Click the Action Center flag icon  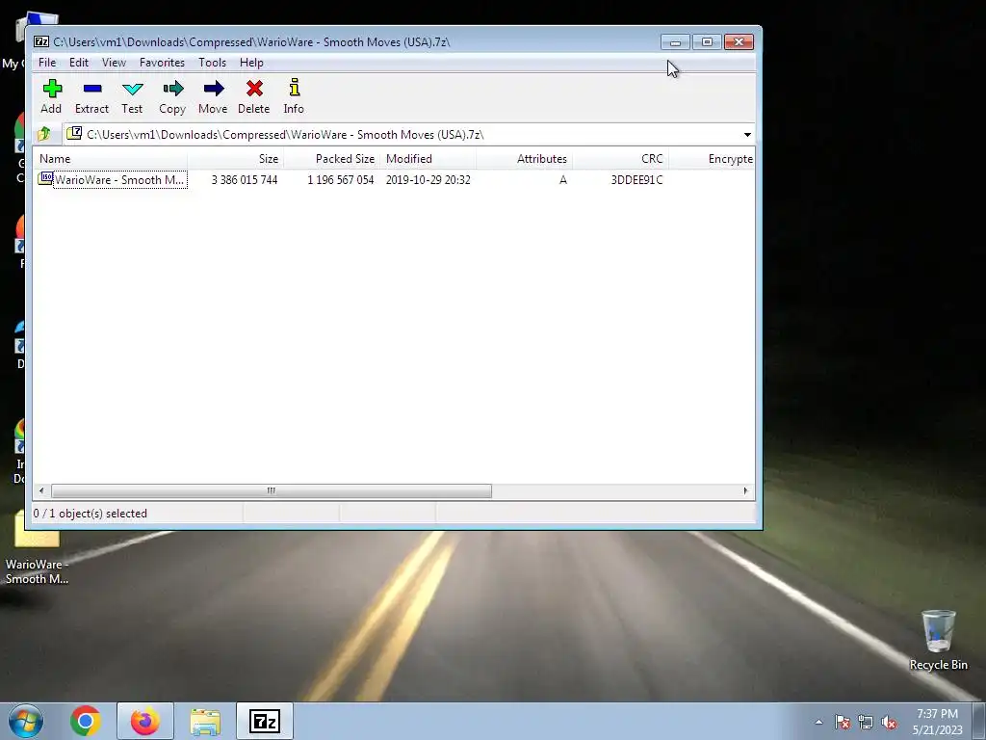pyautogui.click(x=843, y=722)
